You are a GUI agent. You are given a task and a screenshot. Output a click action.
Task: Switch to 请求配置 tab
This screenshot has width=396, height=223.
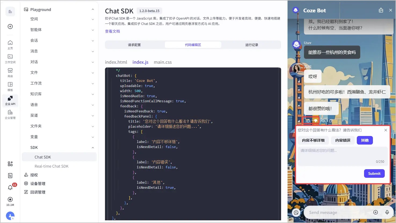134,45
